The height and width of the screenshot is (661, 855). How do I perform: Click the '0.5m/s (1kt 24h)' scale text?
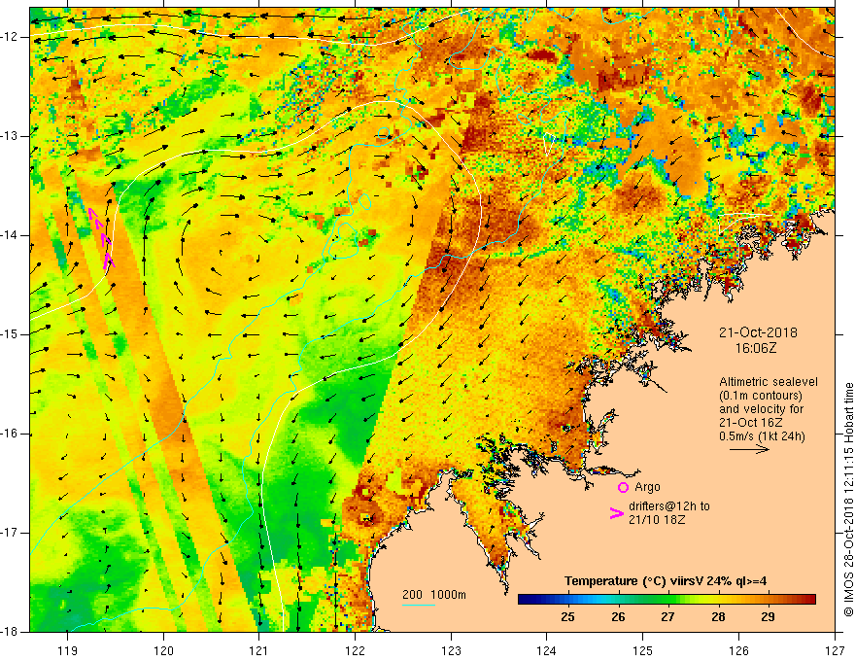[762, 435]
